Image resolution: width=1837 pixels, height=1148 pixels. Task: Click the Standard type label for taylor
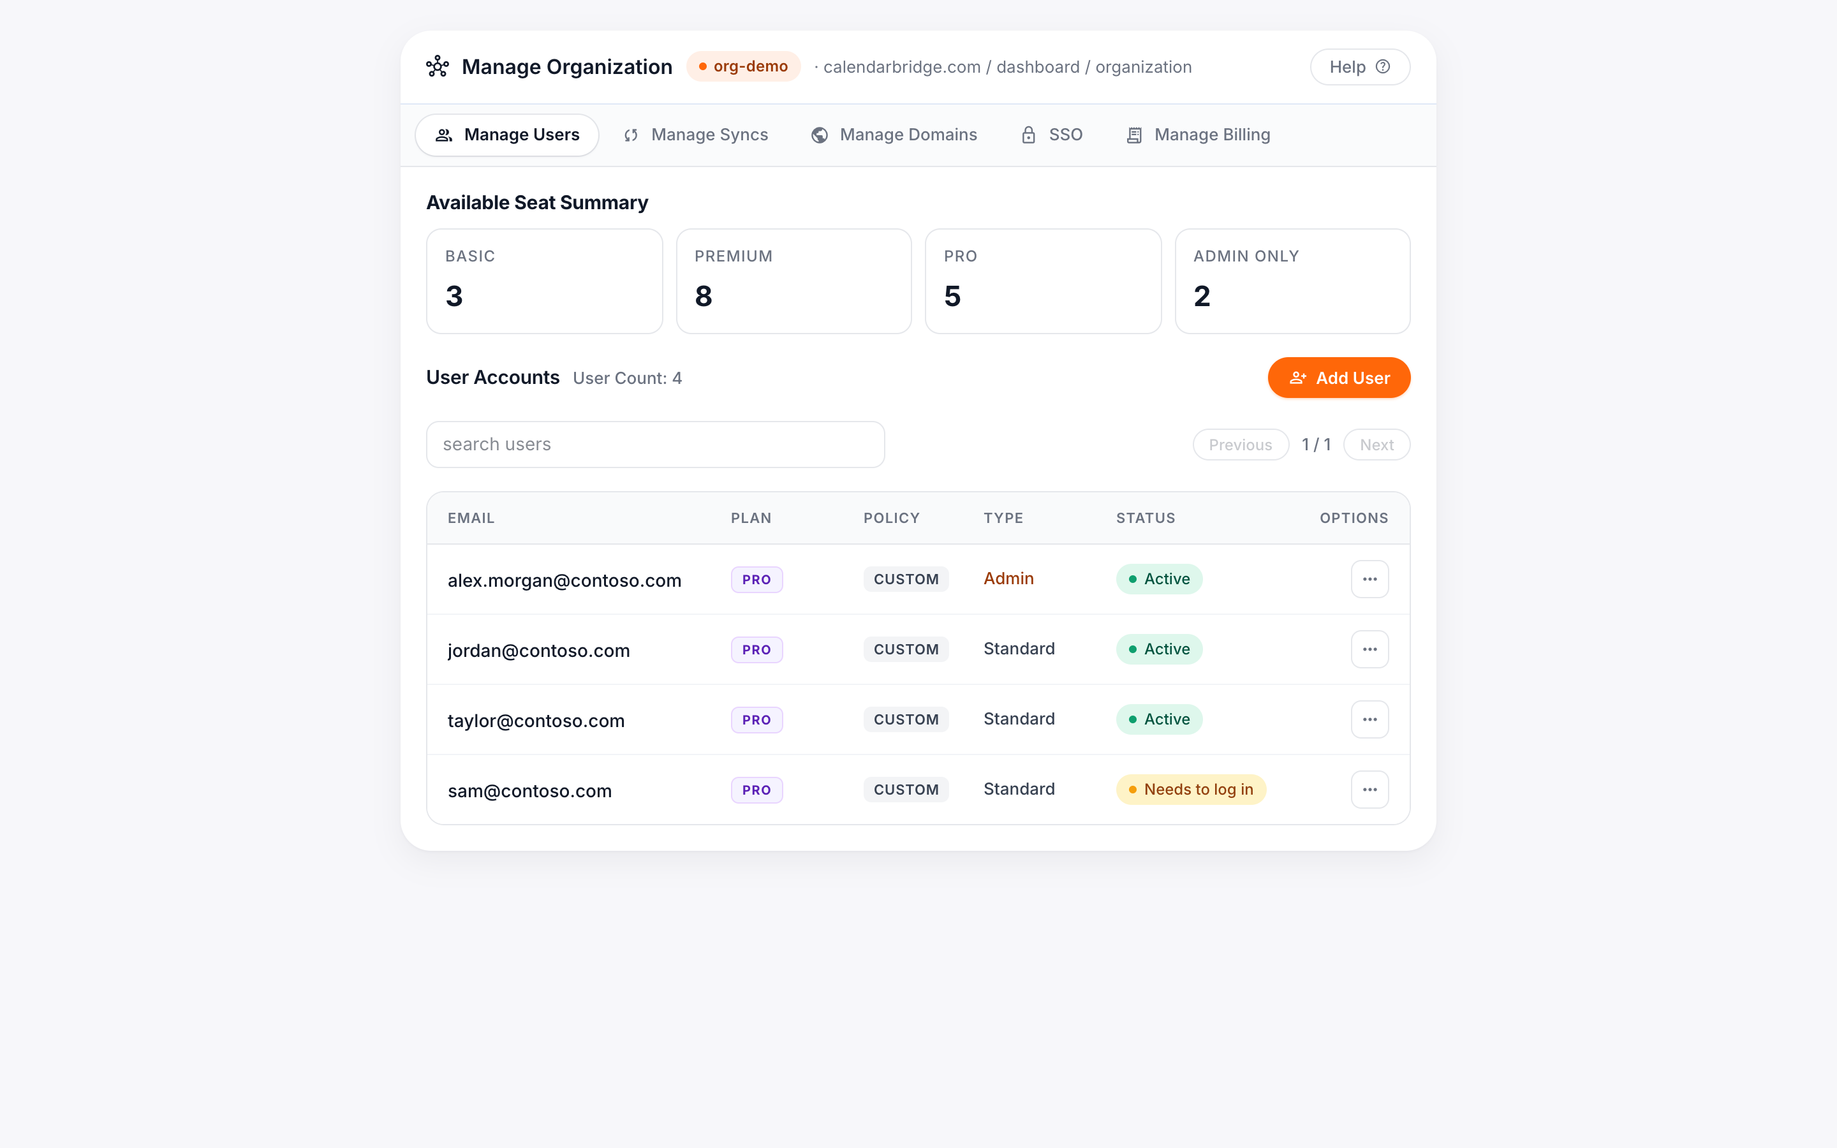click(1019, 719)
